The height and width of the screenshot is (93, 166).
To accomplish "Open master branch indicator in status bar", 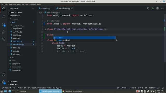I will coord(6,88).
